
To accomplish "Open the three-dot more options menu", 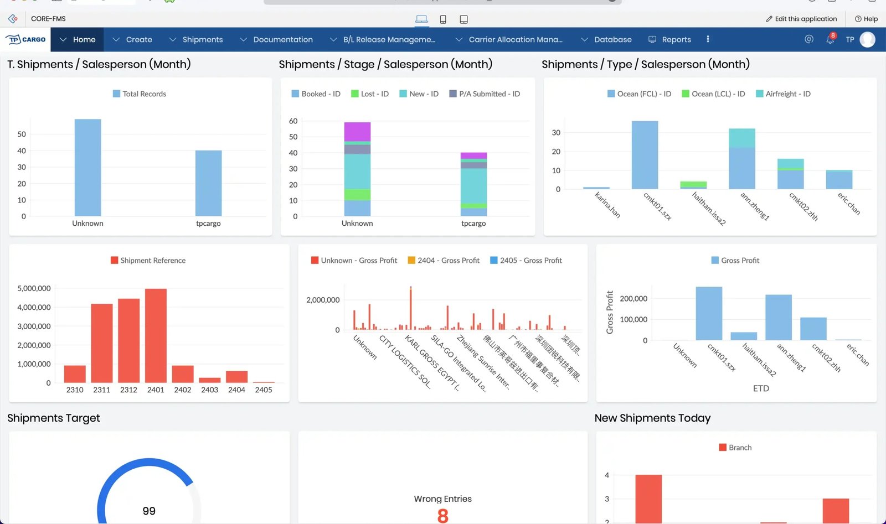I will (708, 39).
